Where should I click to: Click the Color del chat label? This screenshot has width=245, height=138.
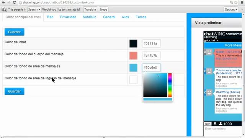(x=15, y=42)
